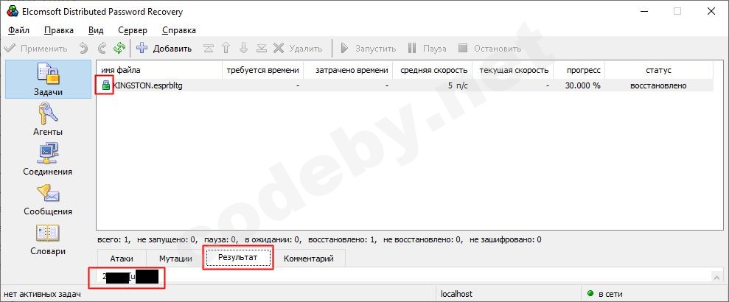Open the Справка menu
The image size is (729, 302).
coord(179,30)
